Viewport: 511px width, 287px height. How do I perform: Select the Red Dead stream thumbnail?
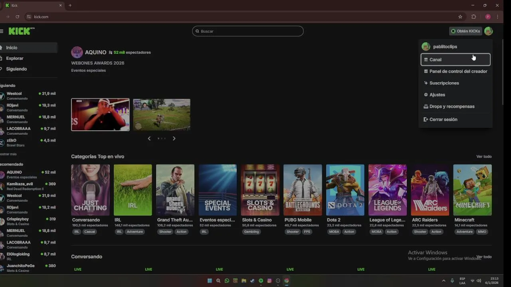coord(162,115)
